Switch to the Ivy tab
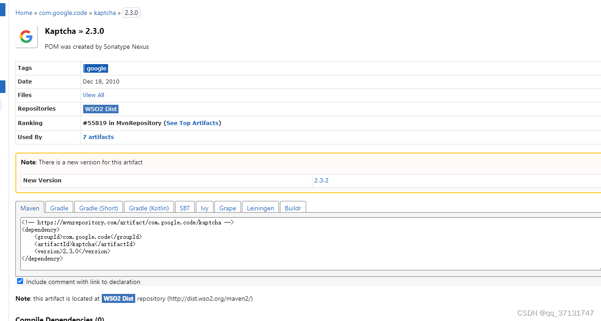This screenshot has width=601, height=321. 205,208
